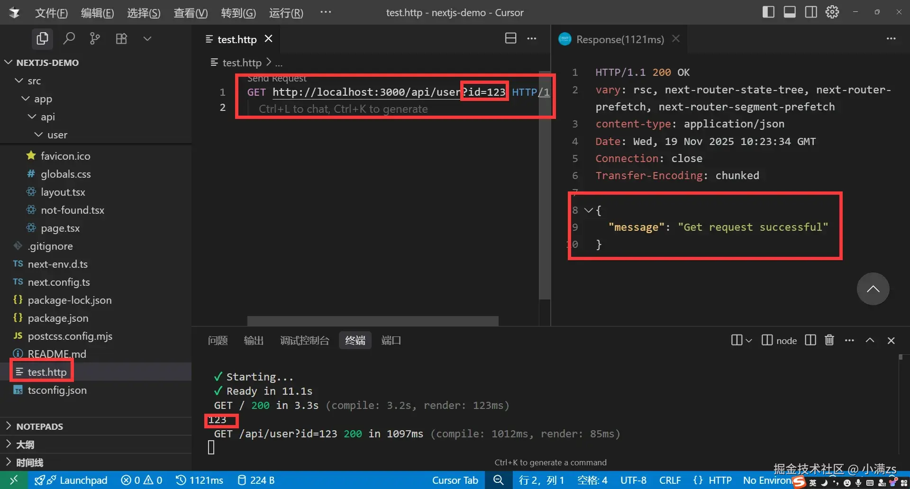Image resolution: width=910 pixels, height=489 pixels.
Task: Collapse the src folder
Action: [19, 81]
